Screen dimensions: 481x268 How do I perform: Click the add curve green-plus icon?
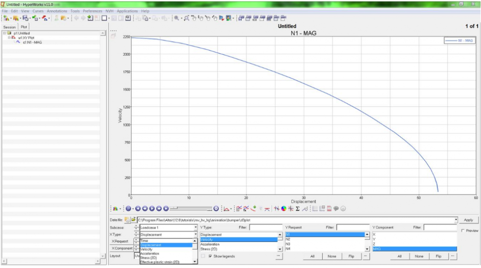point(253,209)
